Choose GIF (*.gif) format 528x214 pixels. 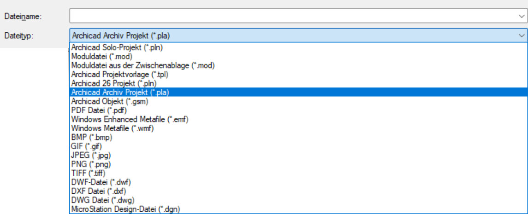pos(298,146)
